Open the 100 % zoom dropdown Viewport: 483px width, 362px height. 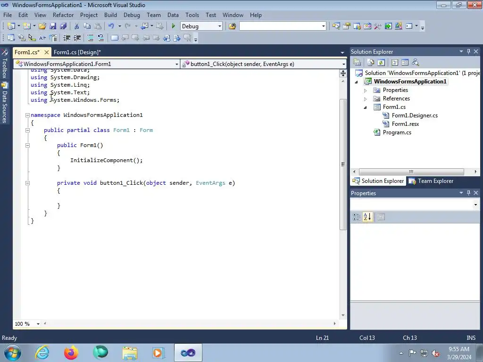(x=38, y=324)
